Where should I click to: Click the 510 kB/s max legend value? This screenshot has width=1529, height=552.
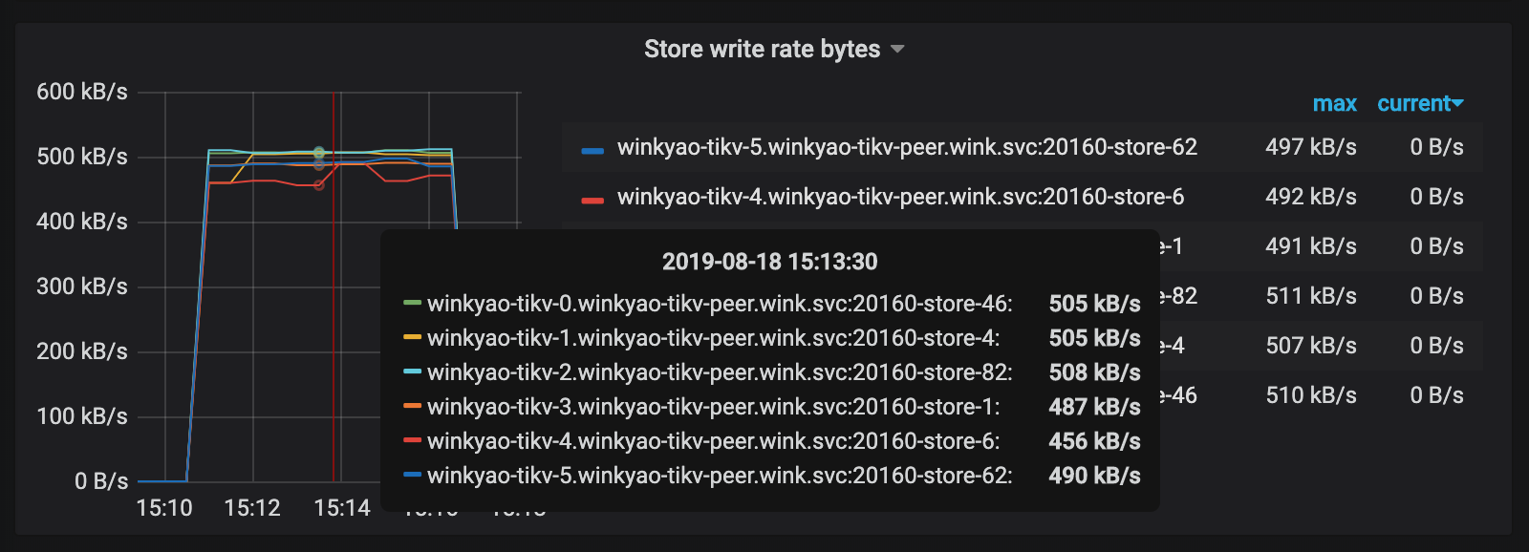[x=1310, y=395]
